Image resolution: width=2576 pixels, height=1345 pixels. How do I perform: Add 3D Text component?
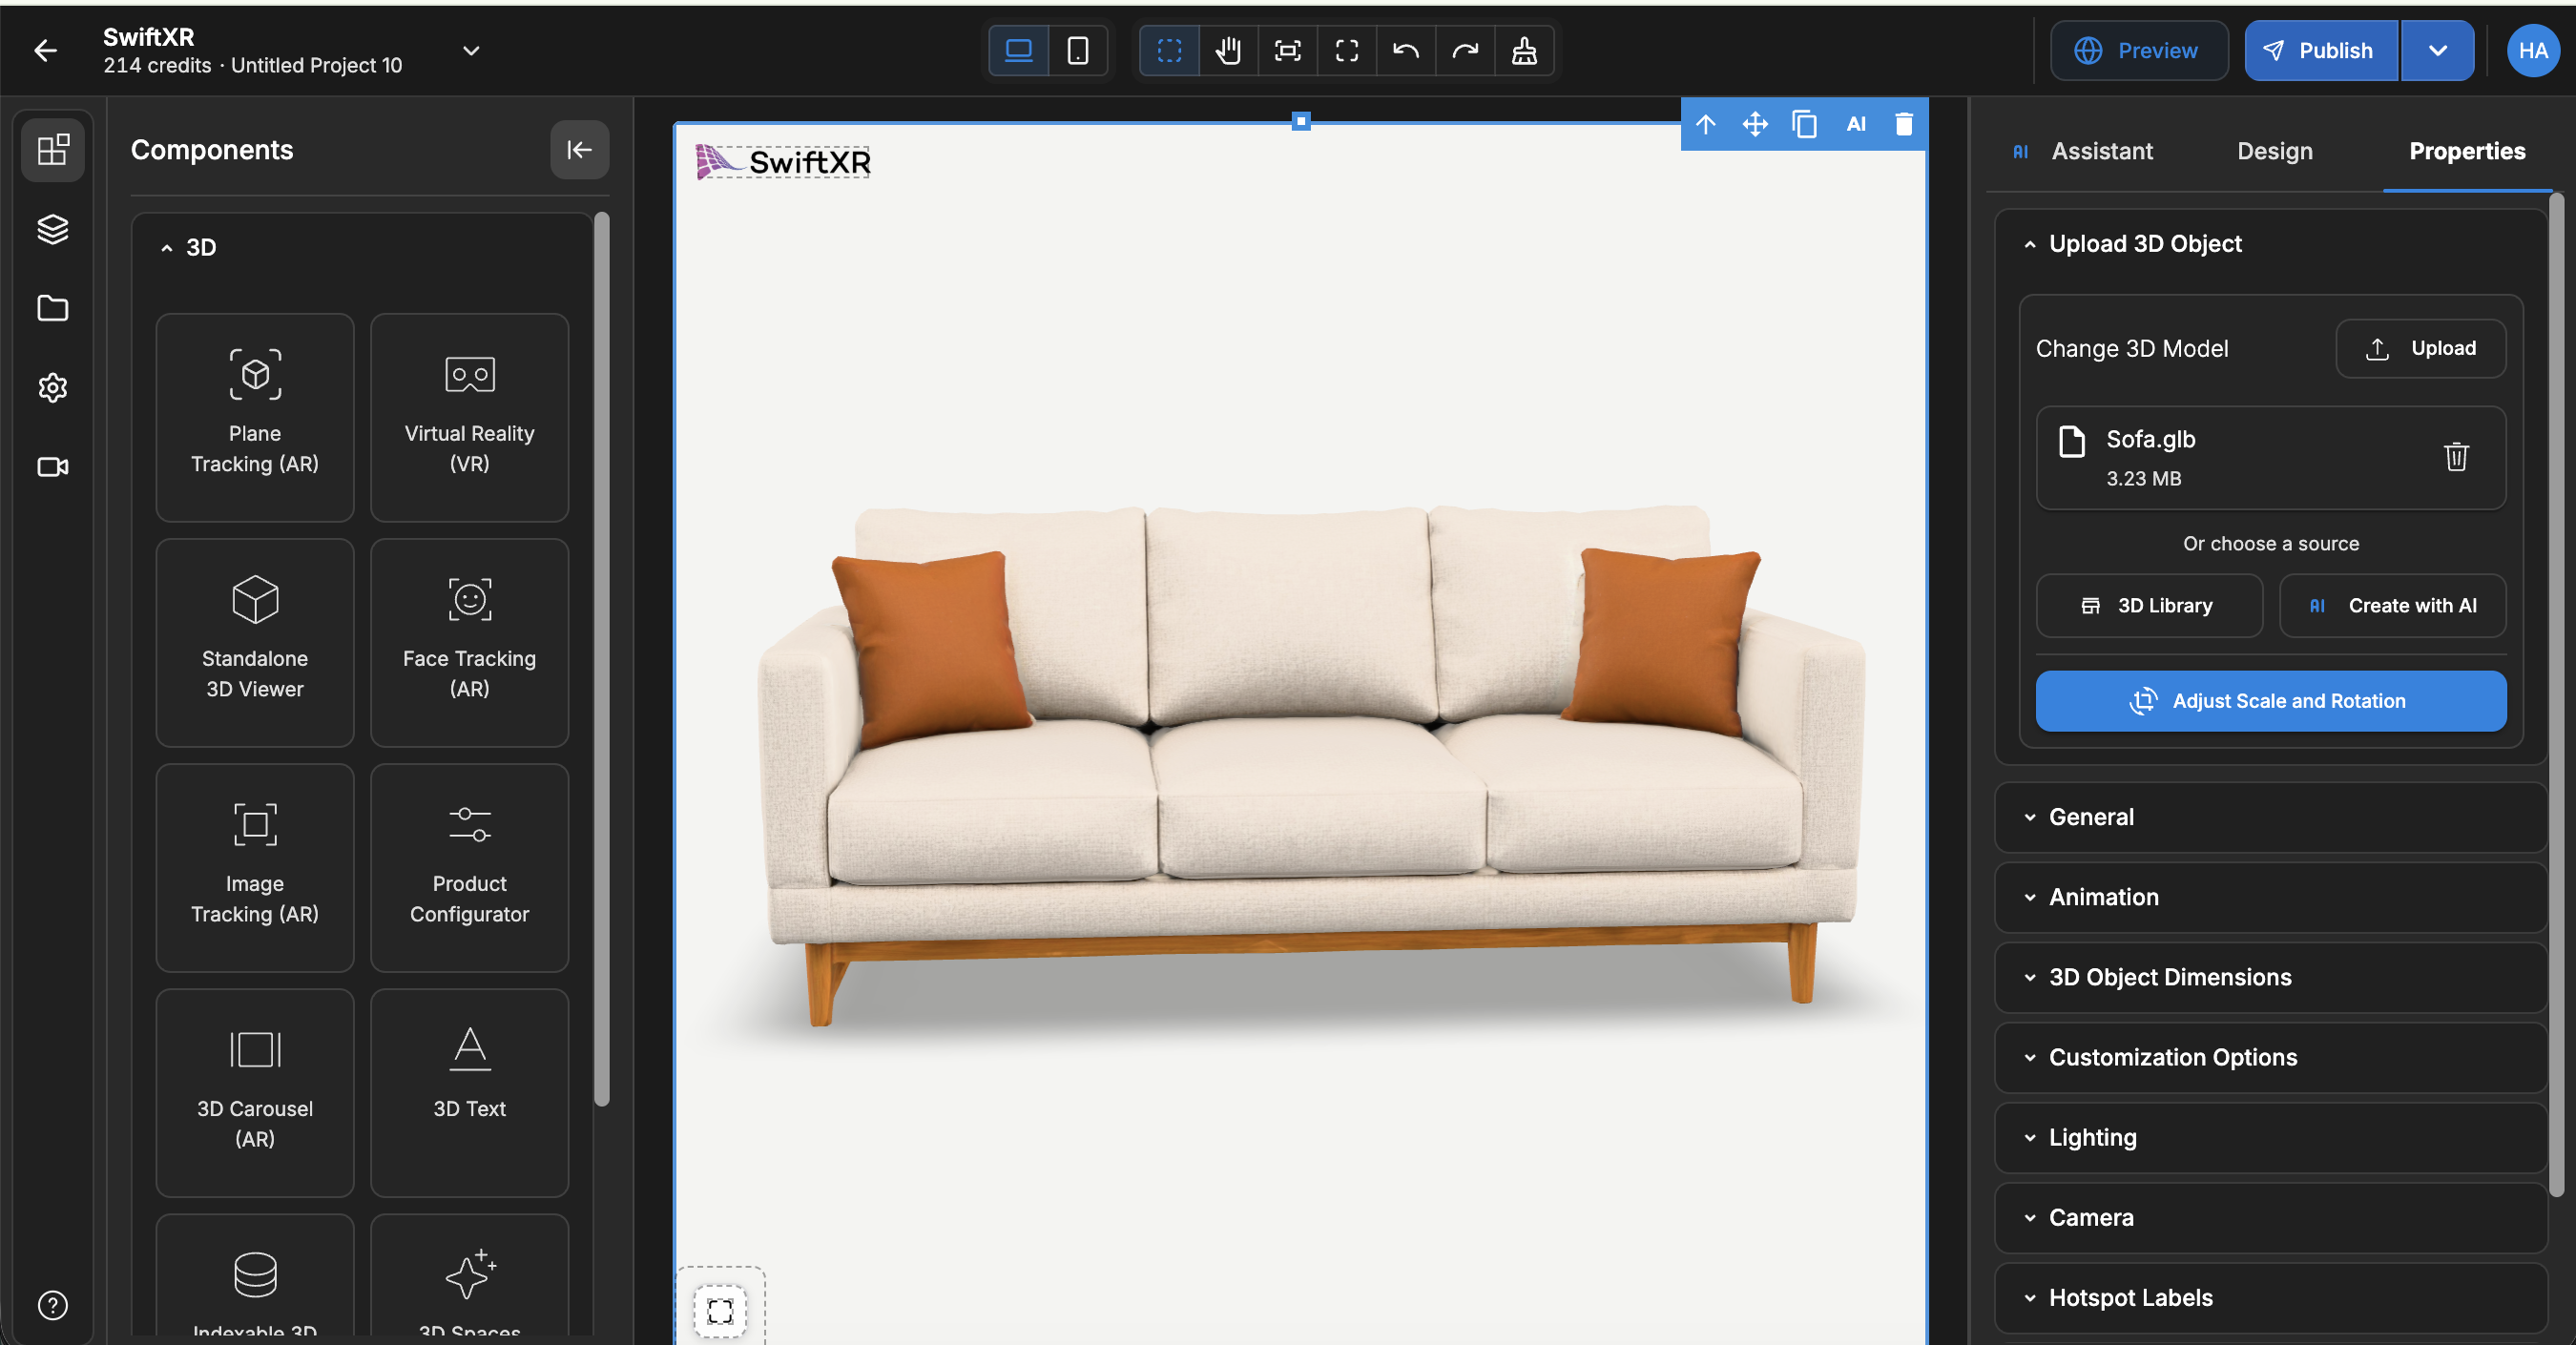click(x=469, y=1092)
